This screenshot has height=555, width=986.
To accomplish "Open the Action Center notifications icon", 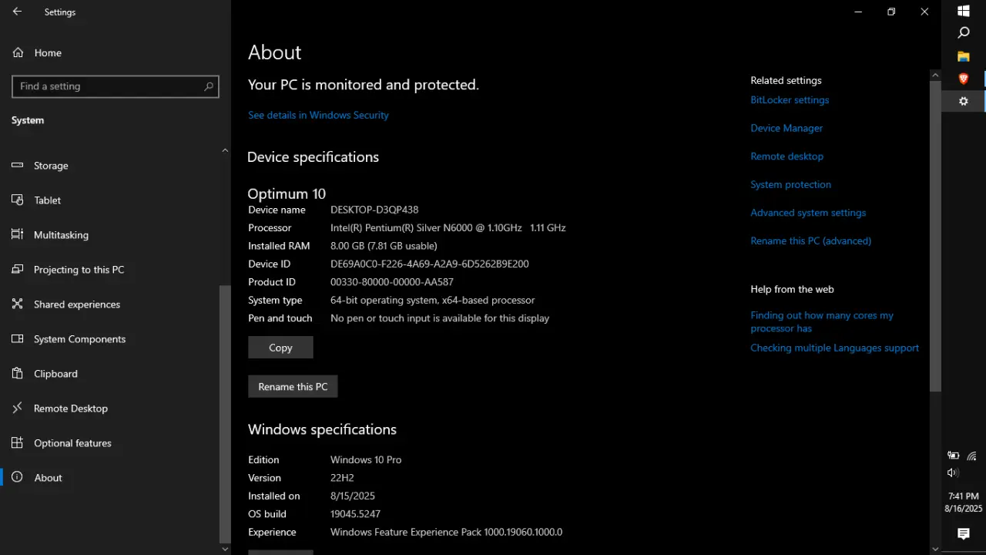I will 964,533.
